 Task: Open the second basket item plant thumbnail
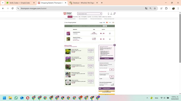(x=68, y=39)
